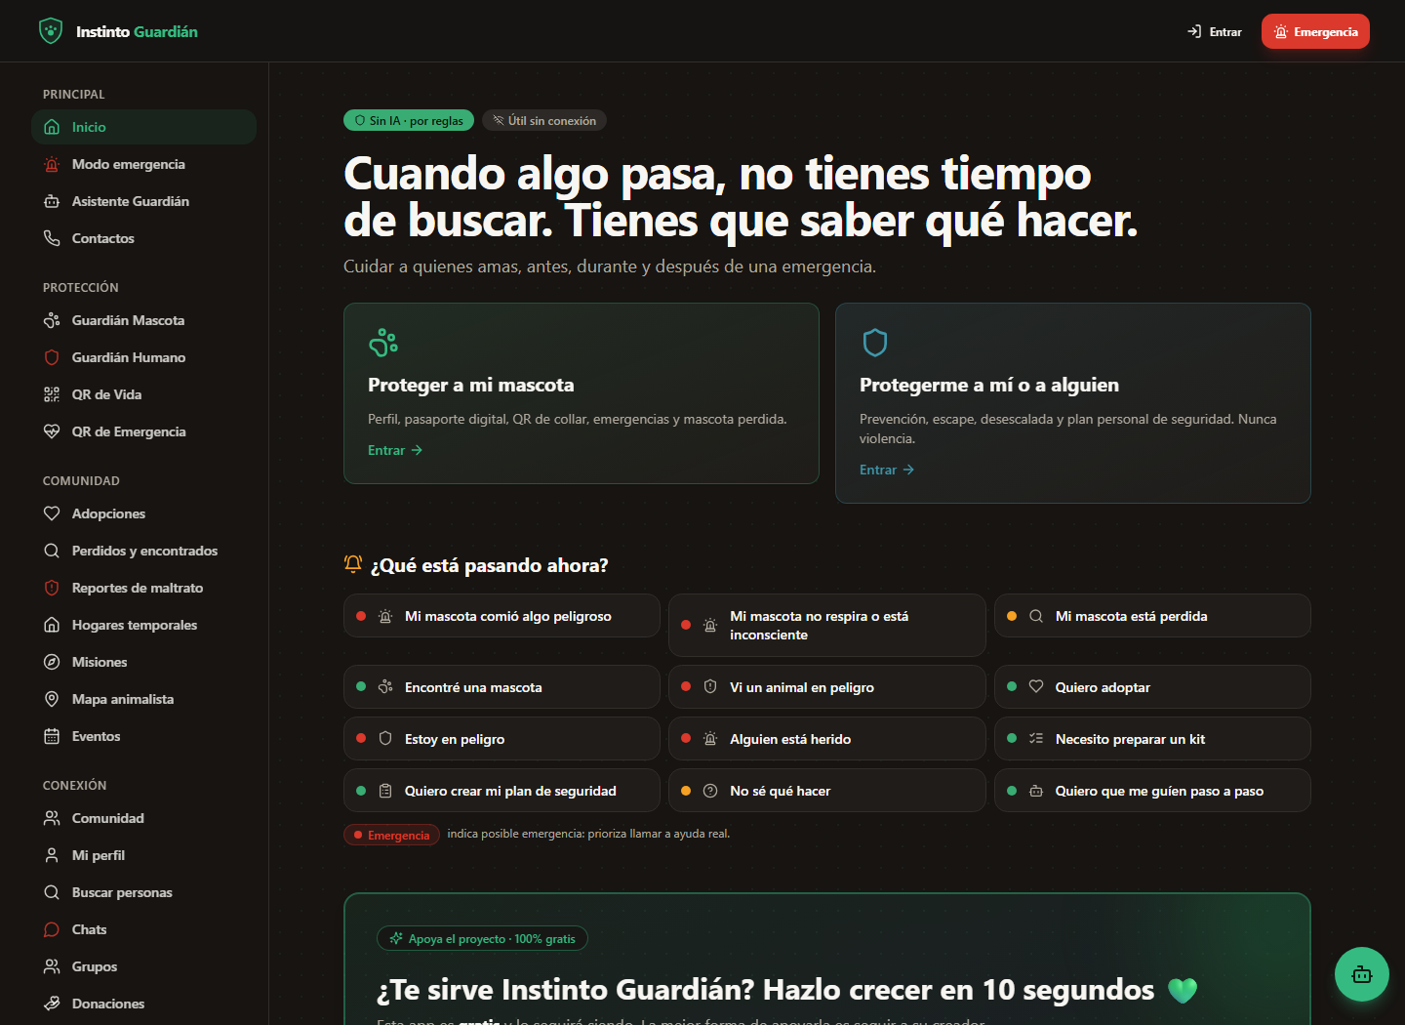Click the red Emergencia button in header

point(1315,31)
